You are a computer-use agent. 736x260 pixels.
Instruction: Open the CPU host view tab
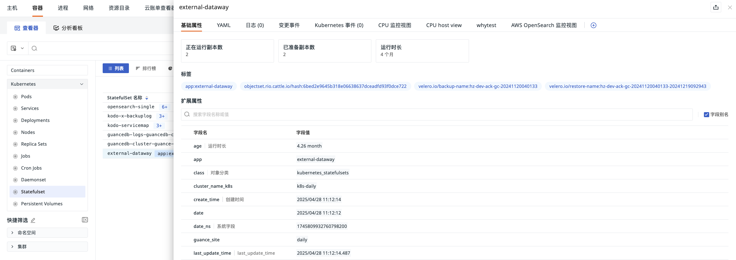tap(444, 25)
